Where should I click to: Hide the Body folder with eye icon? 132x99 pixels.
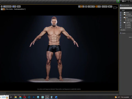121,12
